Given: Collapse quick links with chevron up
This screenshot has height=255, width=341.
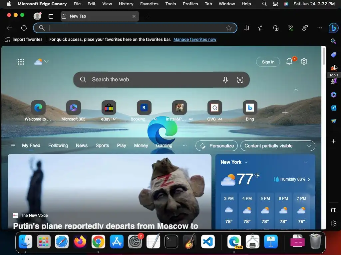Looking at the screenshot, I should point(296,90).
